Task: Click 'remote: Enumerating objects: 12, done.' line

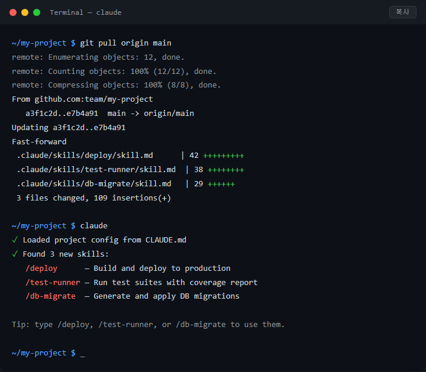Action: pos(98,57)
